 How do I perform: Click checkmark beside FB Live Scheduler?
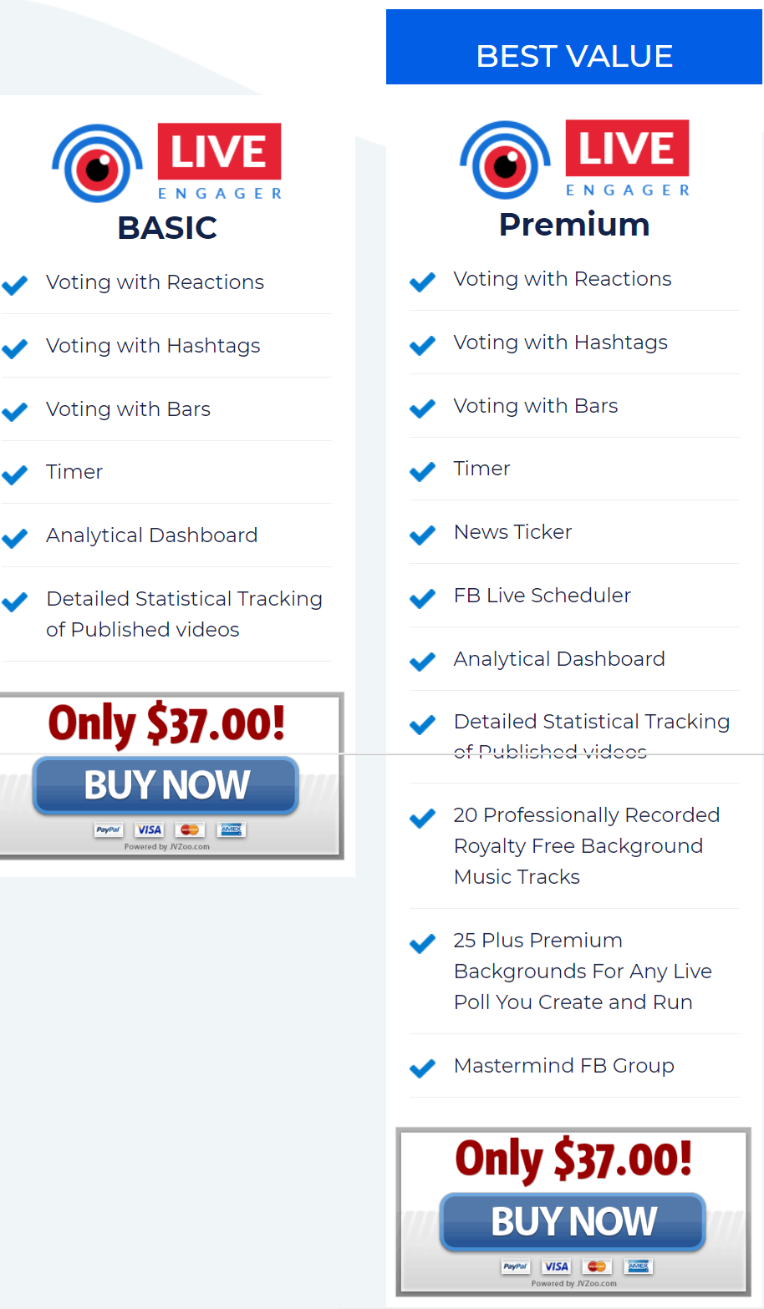423,597
